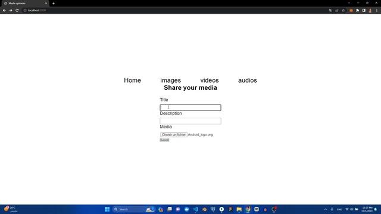Open the Extensions puzzle menu
The height and width of the screenshot is (214, 381).
tap(357, 11)
